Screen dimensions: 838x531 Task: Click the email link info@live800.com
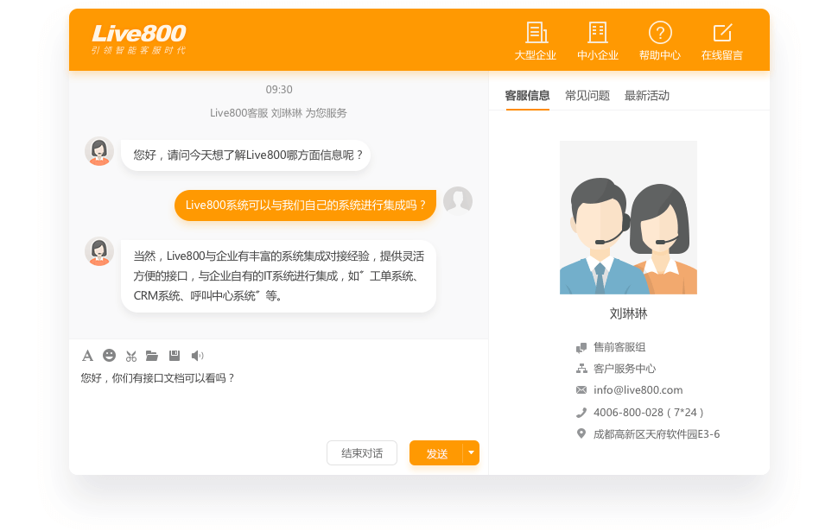[638, 389]
